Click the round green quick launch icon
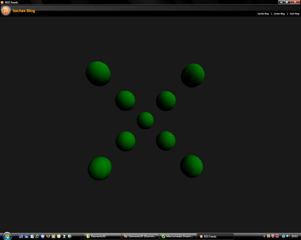This screenshot has height=240, width=301. click(x=69, y=236)
